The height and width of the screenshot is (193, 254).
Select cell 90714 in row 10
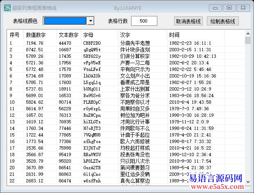coord(65,102)
